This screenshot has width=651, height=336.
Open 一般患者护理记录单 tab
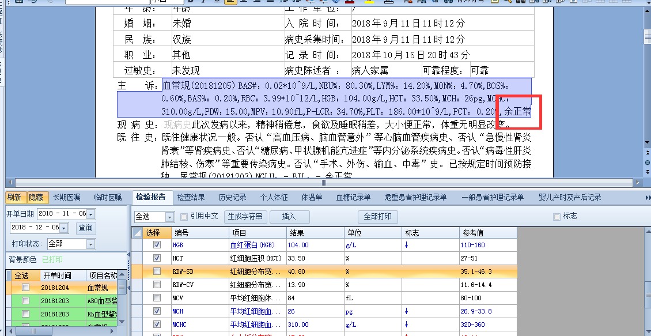coord(493,197)
